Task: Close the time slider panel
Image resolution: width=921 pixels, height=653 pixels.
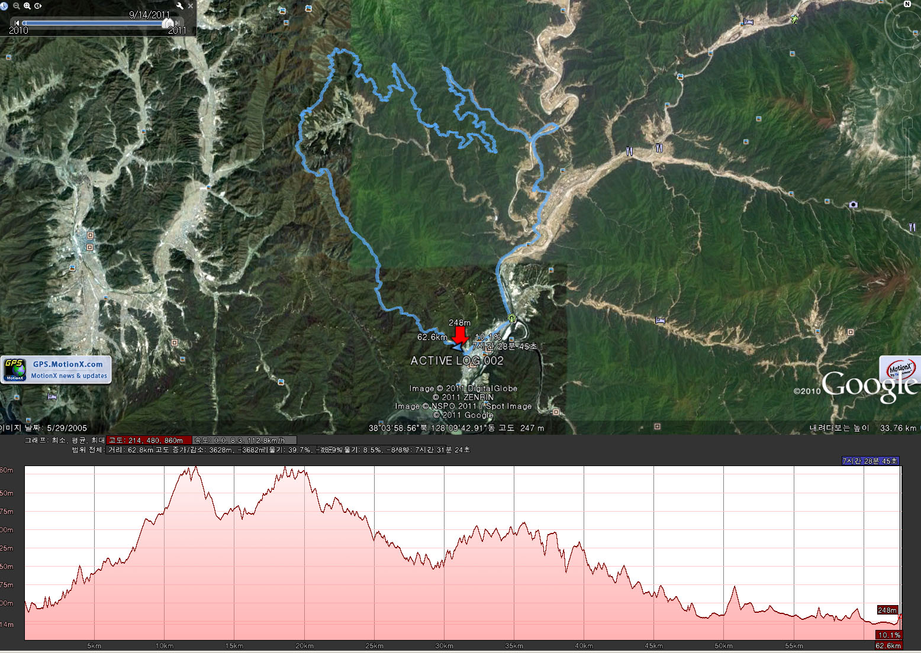Action: click(x=191, y=6)
